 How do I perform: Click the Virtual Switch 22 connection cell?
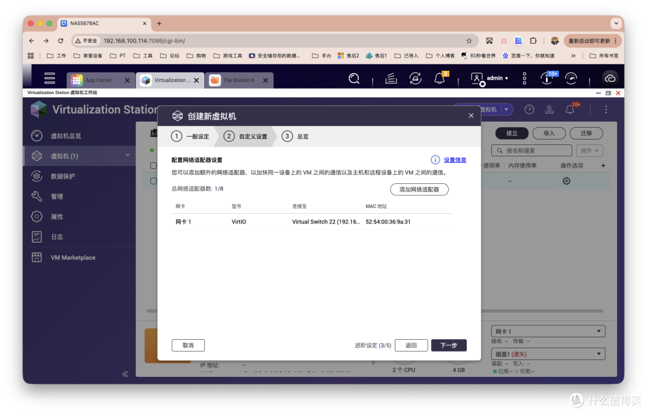point(326,222)
